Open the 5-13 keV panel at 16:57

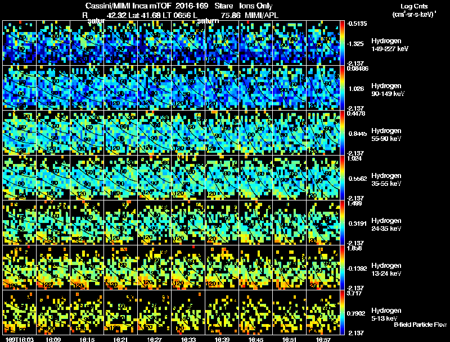coord(323,312)
